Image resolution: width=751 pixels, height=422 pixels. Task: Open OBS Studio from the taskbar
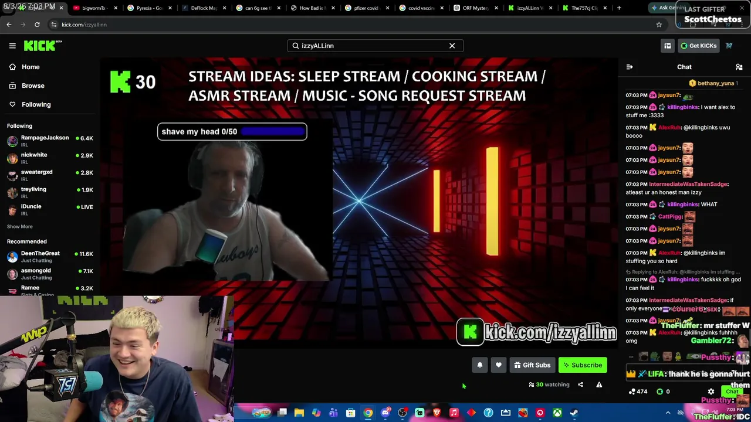coord(402,413)
